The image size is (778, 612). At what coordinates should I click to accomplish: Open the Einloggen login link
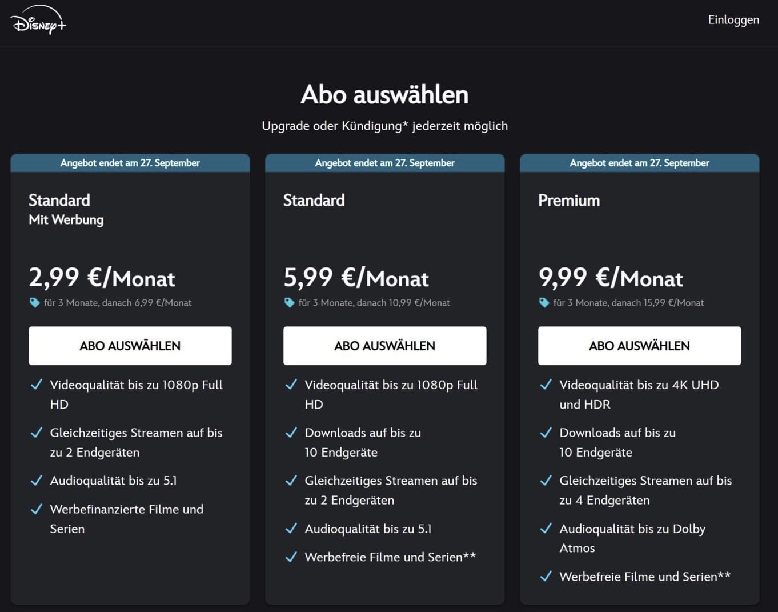pyautogui.click(x=733, y=20)
